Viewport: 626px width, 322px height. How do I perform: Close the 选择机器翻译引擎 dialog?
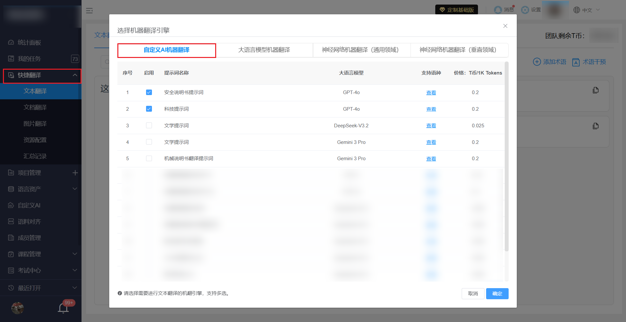(x=505, y=26)
